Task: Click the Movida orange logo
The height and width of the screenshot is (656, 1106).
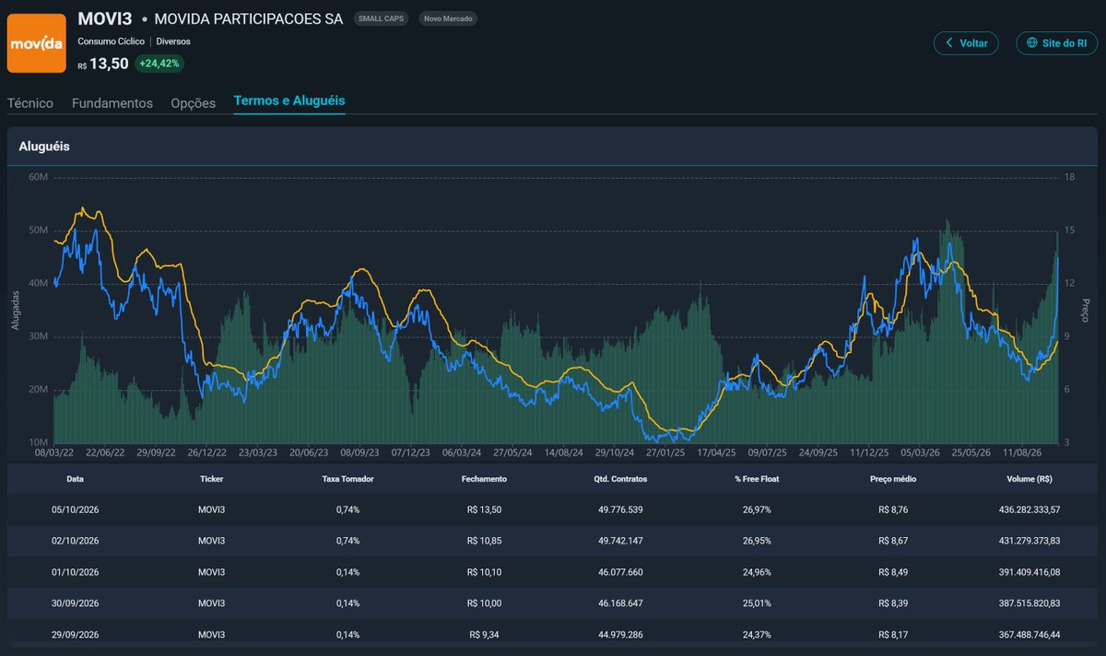Action: point(37,42)
